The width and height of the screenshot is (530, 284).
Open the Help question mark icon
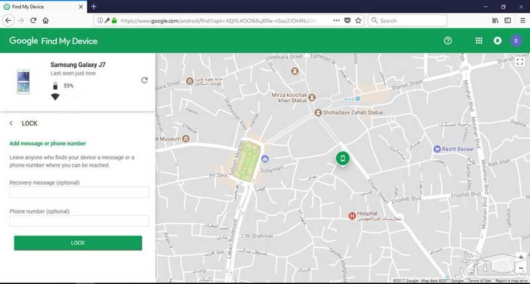click(448, 40)
